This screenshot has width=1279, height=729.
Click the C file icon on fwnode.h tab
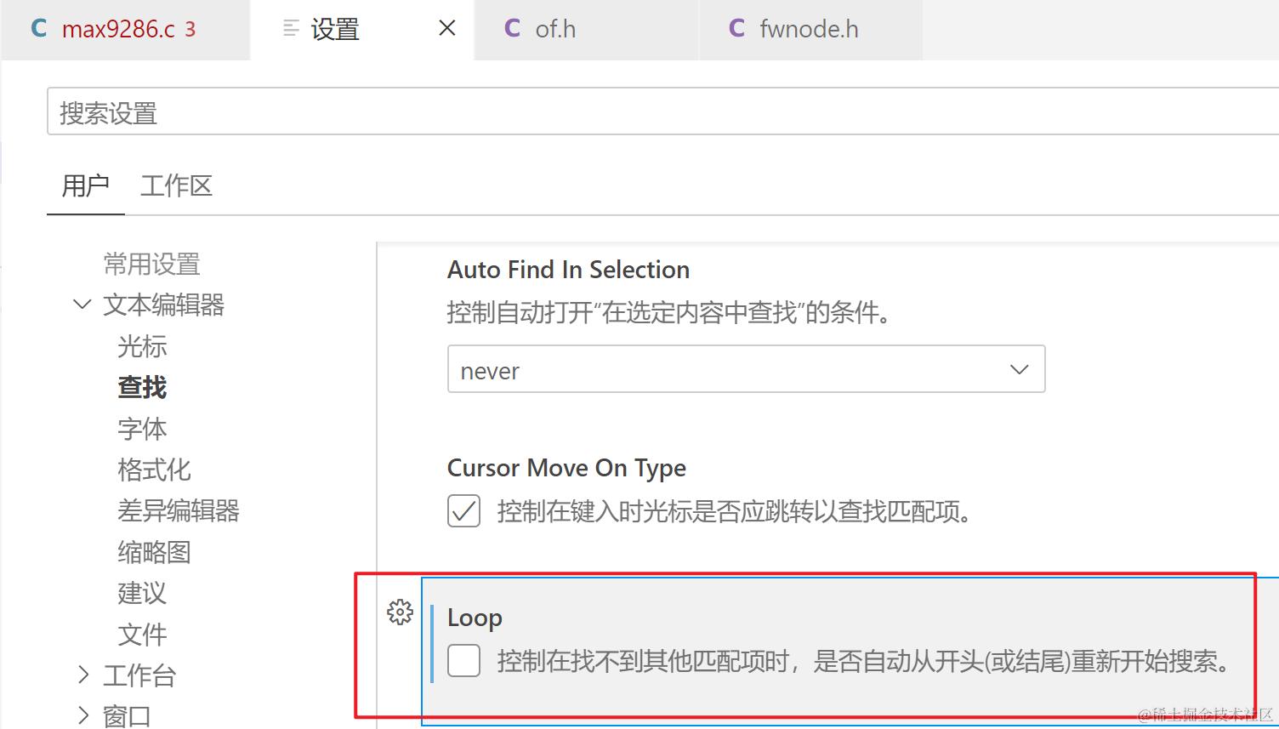click(736, 28)
